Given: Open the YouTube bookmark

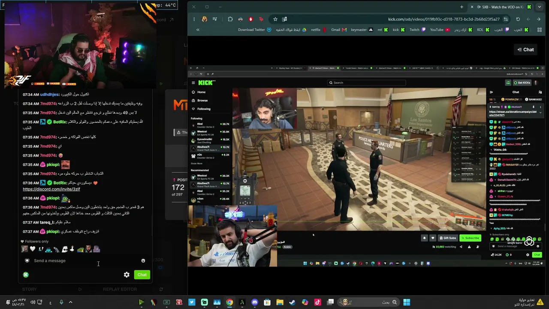Looking at the screenshot, I should tap(440, 30).
